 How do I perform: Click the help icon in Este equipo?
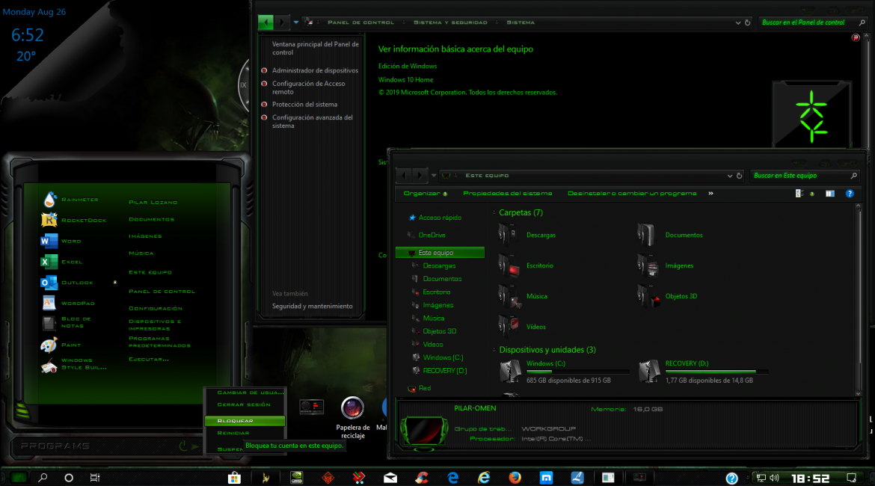pyautogui.click(x=850, y=194)
